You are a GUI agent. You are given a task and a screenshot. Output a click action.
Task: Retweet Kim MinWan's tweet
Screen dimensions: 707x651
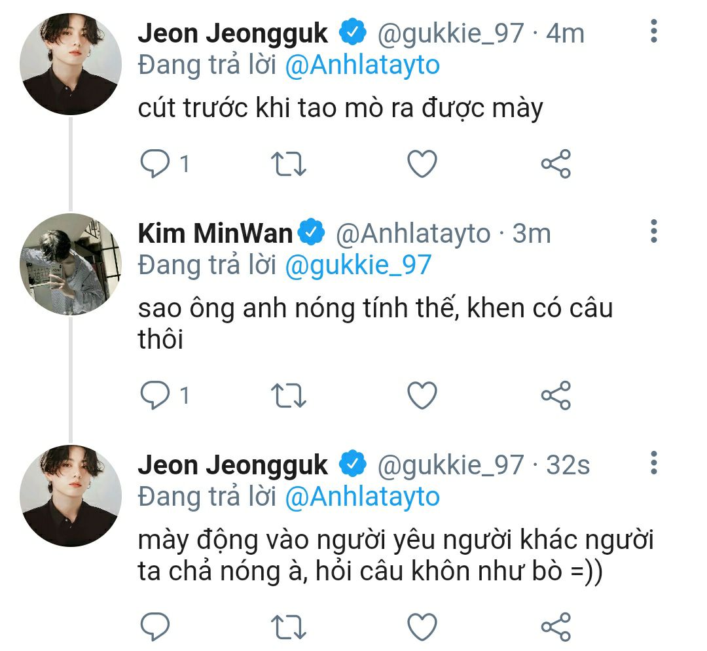[x=288, y=395]
